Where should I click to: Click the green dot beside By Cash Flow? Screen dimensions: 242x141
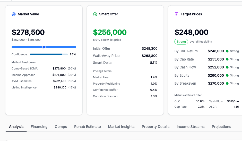(x=227, y=67)
